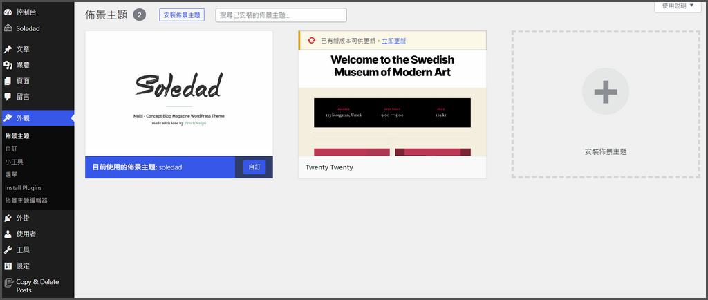Click the 設定 settings icon
708x300 pixels.
[8, 265]
